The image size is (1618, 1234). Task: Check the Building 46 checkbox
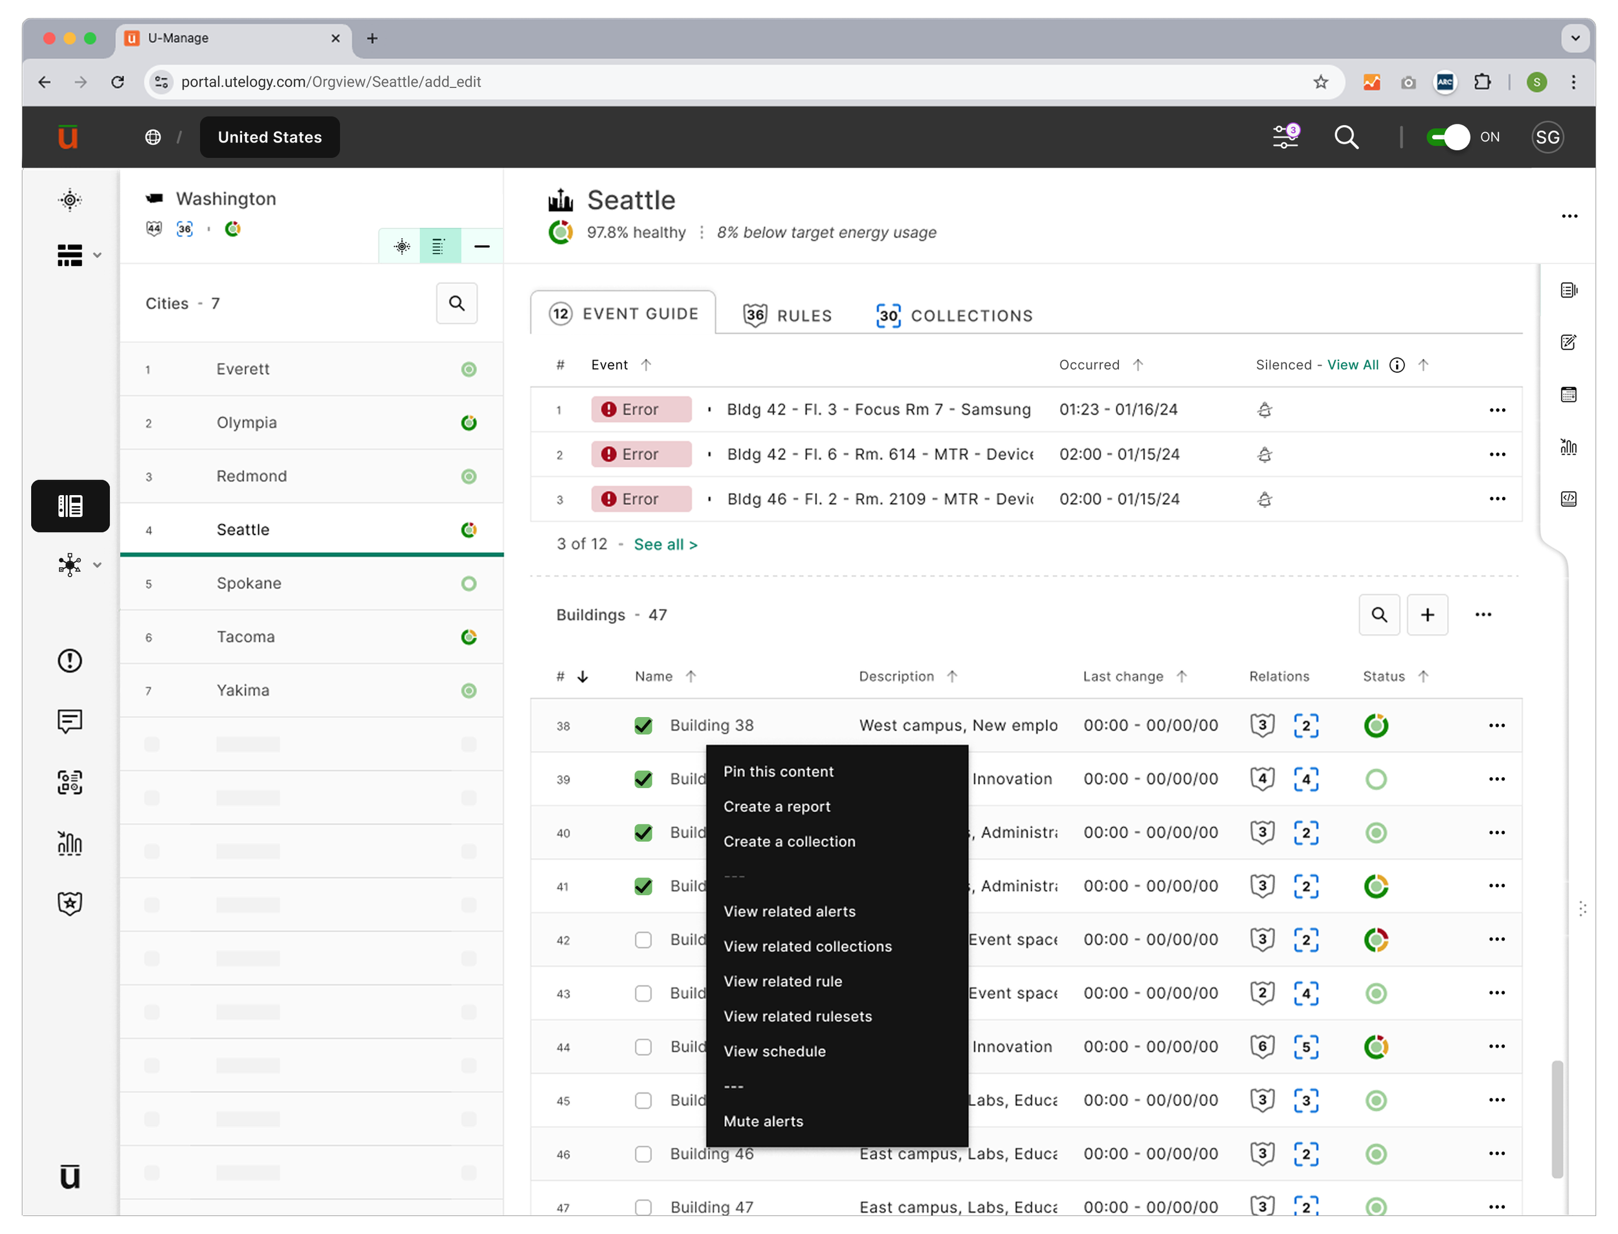pos(643,1154)
